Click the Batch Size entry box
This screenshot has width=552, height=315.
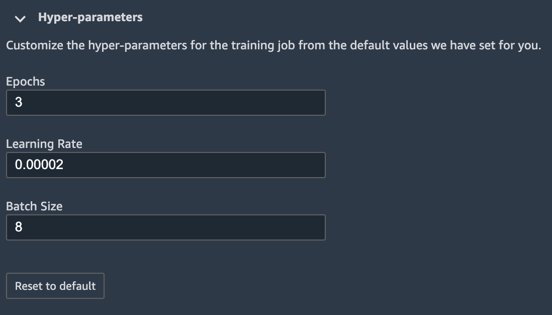pyautogui.click(x=166, y=227)
